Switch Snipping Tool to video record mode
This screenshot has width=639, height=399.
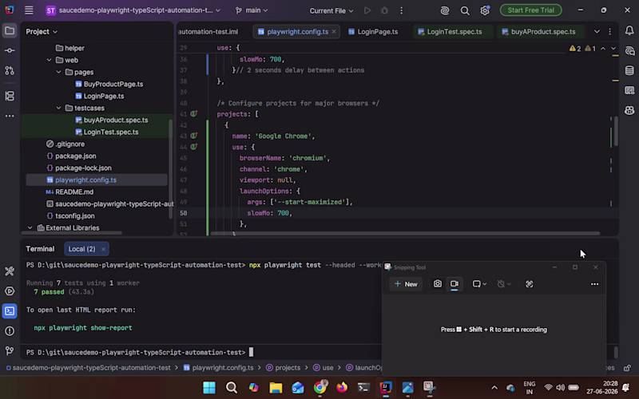click(x=454, y=284)
